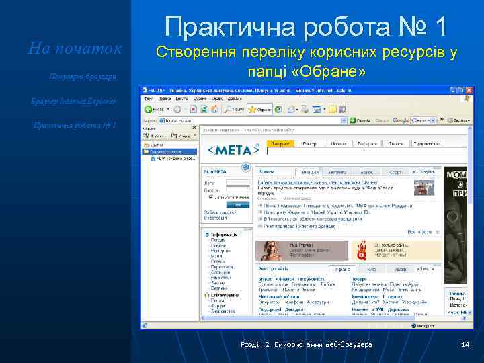Screen dimensions: 484x363
Task: Click the green Back arrow in Internet Explorer
Action: coord(149,110)
